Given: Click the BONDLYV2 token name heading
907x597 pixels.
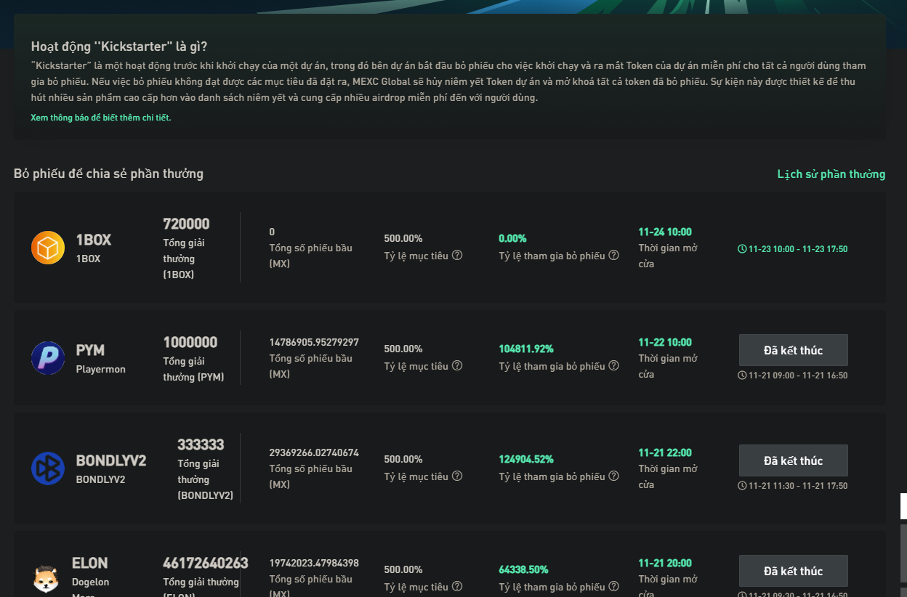Looking at the screenshot, I should pyautogui.click(x=111, y=461).
